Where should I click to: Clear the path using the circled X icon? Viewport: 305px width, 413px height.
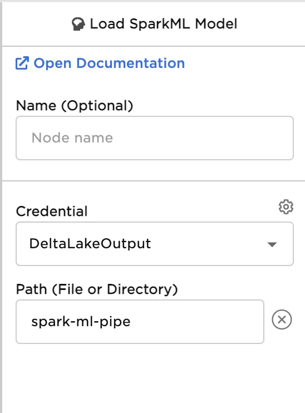pyautogui.click(x=282, y=319)
